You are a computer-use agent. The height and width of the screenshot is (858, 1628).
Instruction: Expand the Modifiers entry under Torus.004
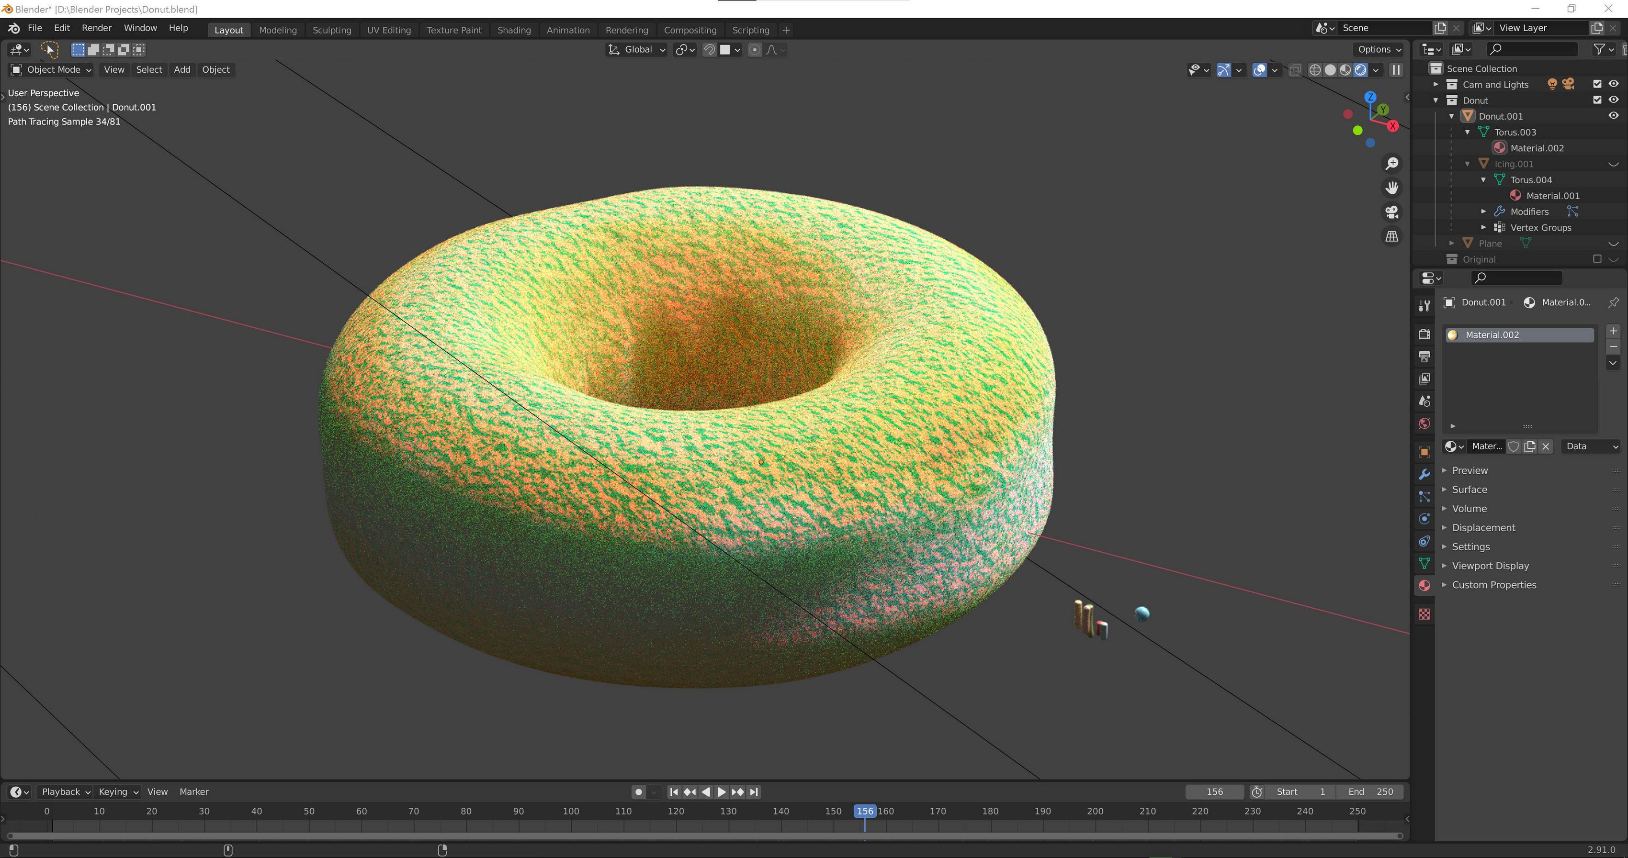(1484, 211)
